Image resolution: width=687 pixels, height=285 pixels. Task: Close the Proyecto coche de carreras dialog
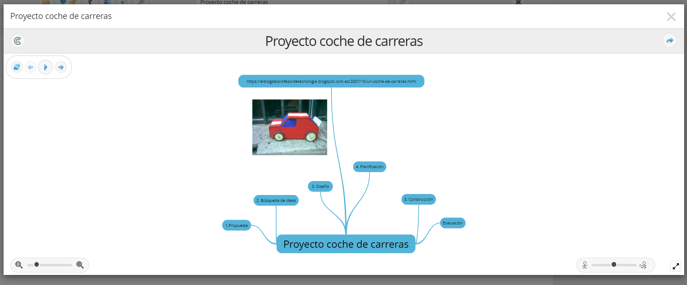[x=671, y=16]
